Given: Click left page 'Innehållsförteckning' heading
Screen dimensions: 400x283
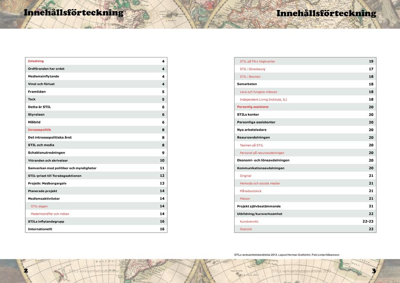Looking at the screenshot, I should point(73,13).
